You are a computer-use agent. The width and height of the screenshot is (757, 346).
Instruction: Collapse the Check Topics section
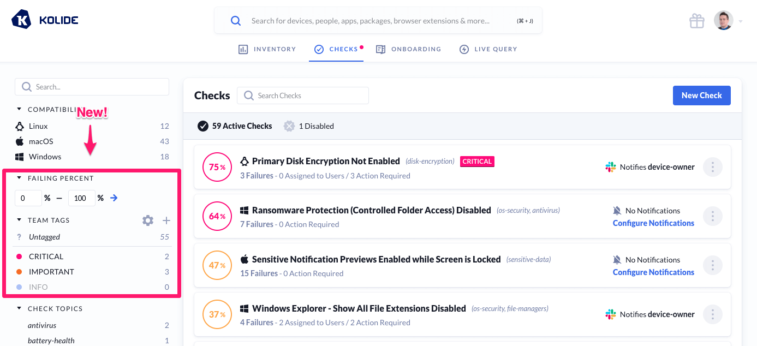20,308
